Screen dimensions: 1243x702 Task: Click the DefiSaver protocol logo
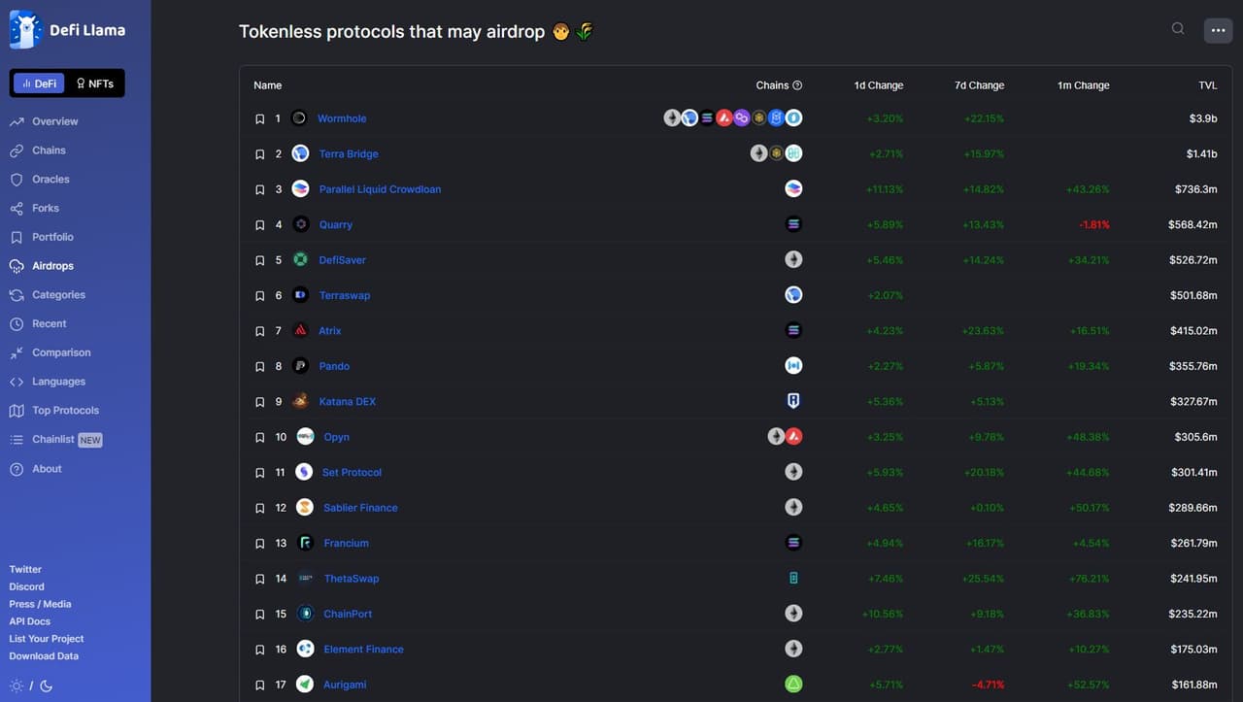coord(301,260)
